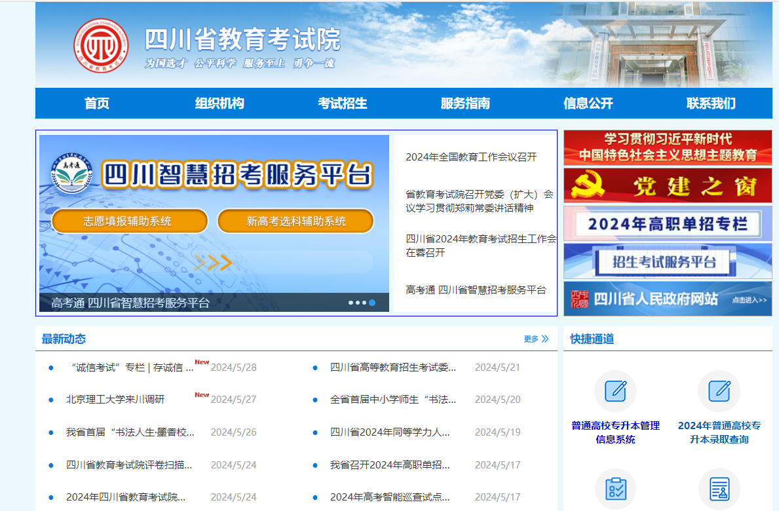The height and width of the screenshot is (511, 779).
Task: Click the ID document icon in 快捷通道
Action: pos(719,489)
